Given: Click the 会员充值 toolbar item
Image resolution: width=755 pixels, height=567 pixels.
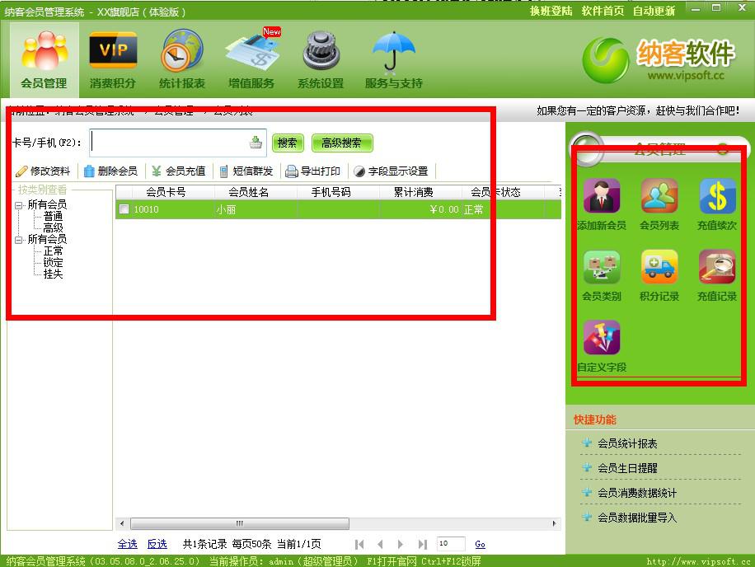Looking at the screenshot, I should tap(179, 171).
